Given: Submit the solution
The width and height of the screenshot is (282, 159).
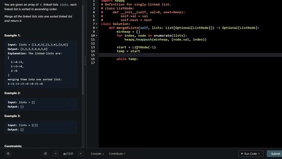Looking at the screenshot, I should coord(275,154).
